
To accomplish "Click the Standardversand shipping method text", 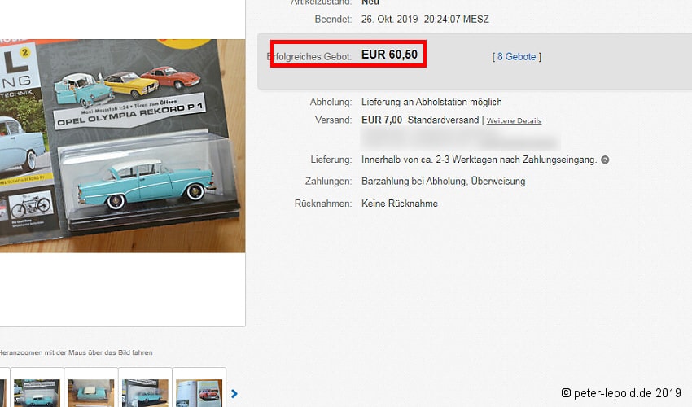I will (443, 120).
